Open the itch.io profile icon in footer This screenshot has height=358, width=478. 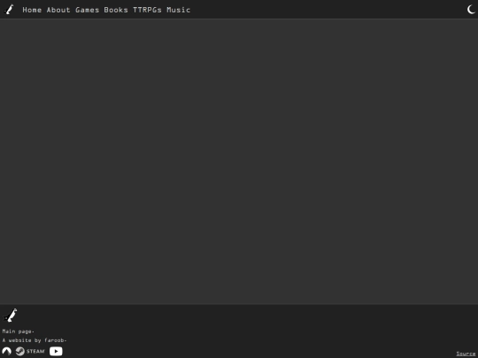click(7, 351)
